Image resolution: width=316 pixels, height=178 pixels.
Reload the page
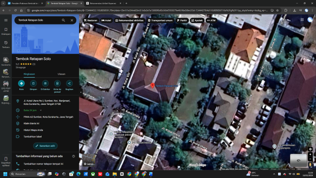pos(15,10)
